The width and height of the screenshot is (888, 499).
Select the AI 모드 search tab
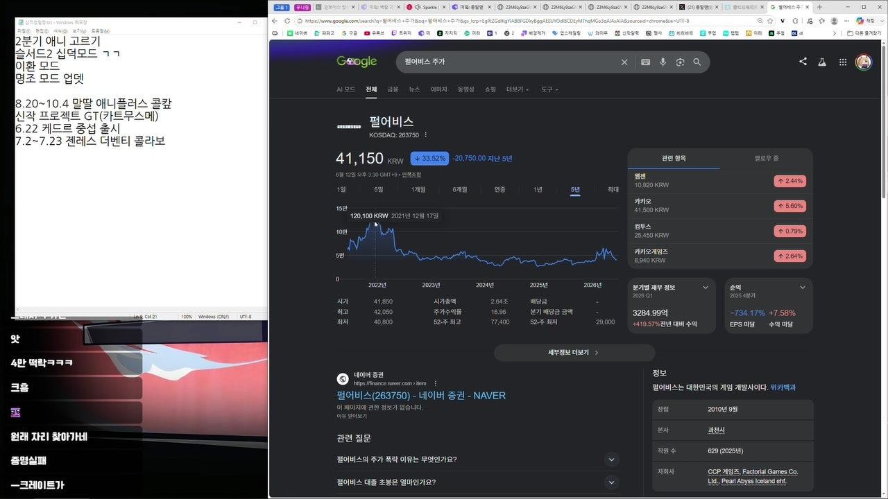[345, 89]
